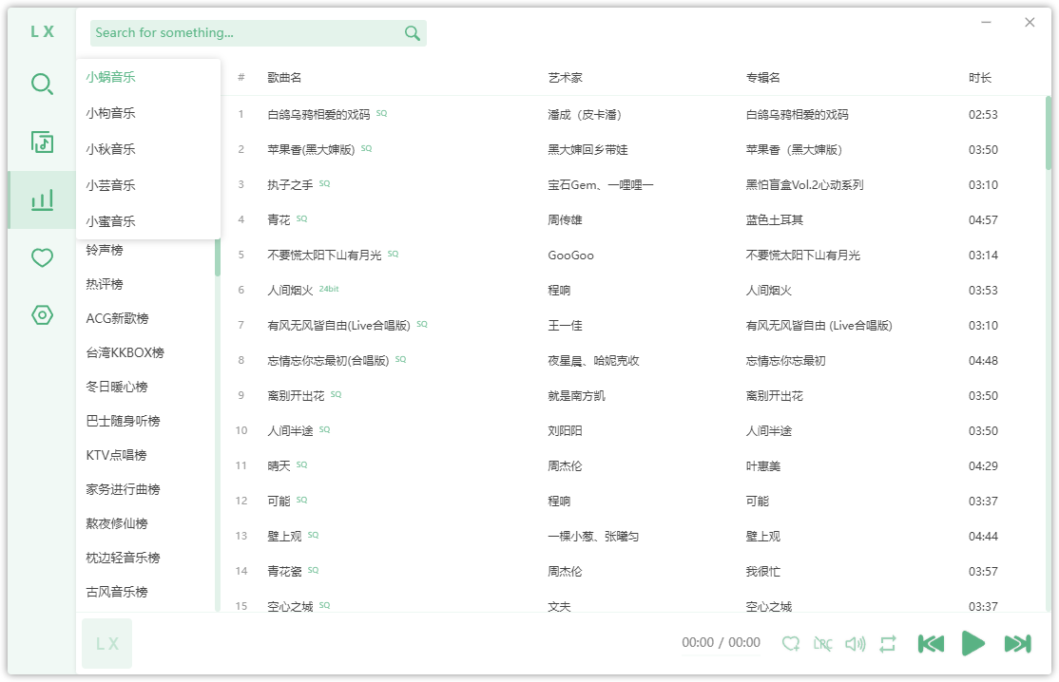Select 小枸音乐 from the source dropdown
1059x682 pixels.
coord(111,113)
